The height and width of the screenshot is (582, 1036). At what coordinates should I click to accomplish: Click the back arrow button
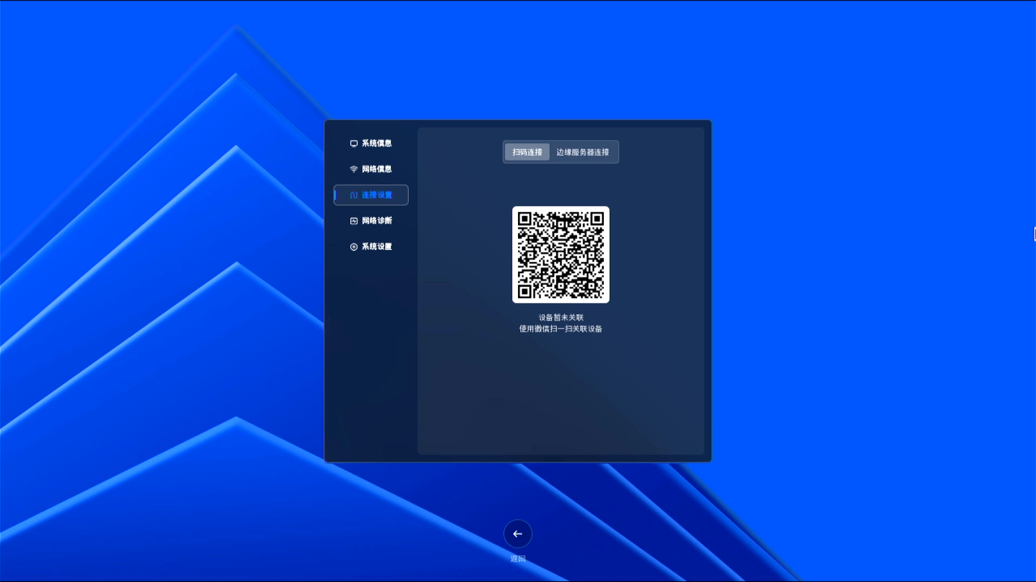pos(518,533)
